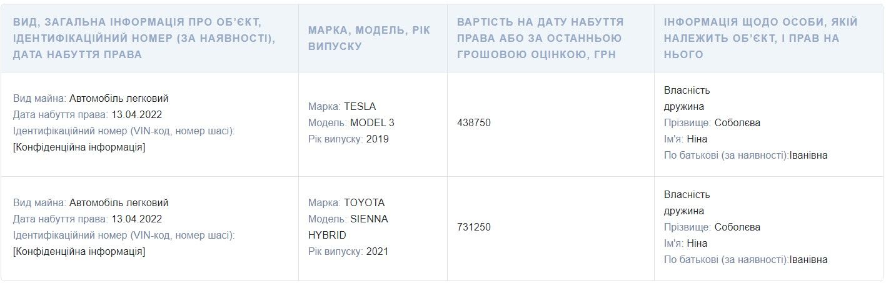Click the "Марка, модель, рік випуску" column header
Viewport: 886px width, 283px height.
coord(369,38)
